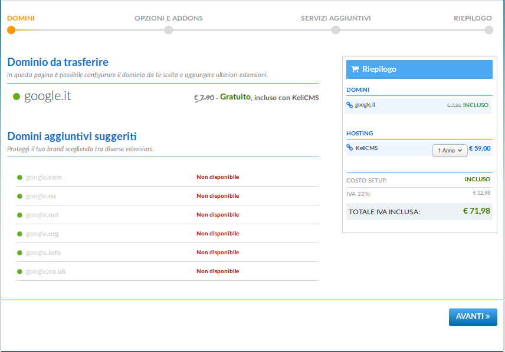Viewport: 505px width, 352px height.
Task: Click google.it entry in the Riepilogo panel
Action: coord(365,105)
